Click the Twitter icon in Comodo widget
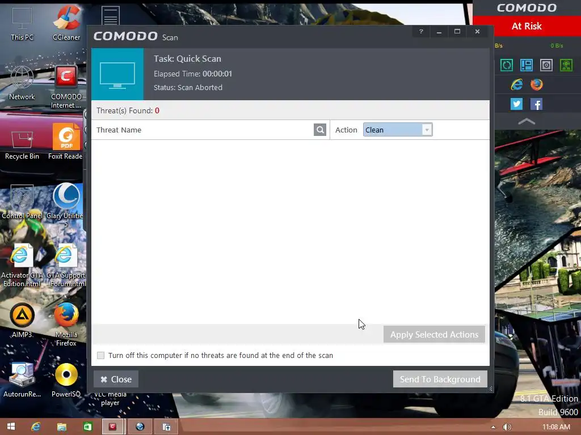 pyautogui.click(x=516, y=104)
